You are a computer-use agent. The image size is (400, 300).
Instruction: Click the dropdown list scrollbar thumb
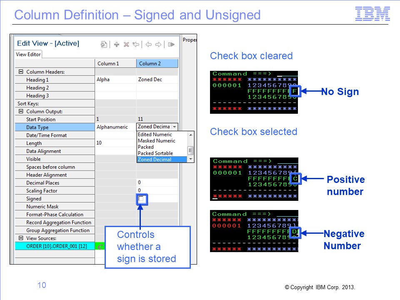(x=190, y=150)
